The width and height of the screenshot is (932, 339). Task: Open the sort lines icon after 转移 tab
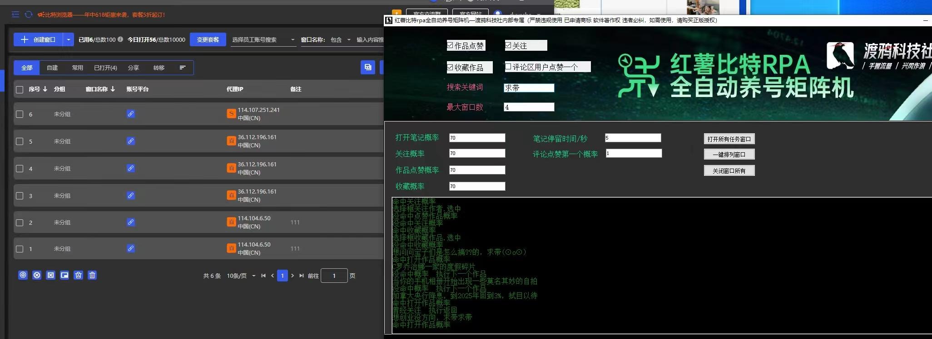tap(183, 68)
